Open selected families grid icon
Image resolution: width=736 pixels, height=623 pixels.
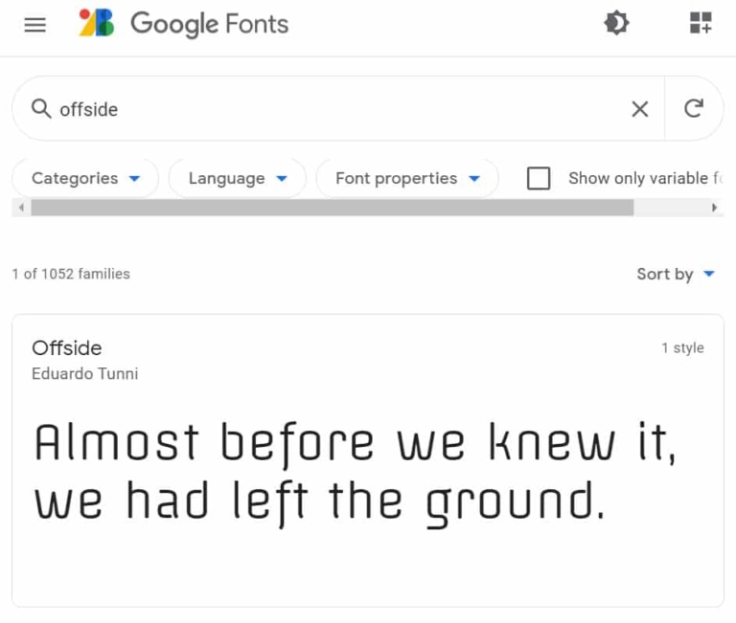tap(701, 23)
